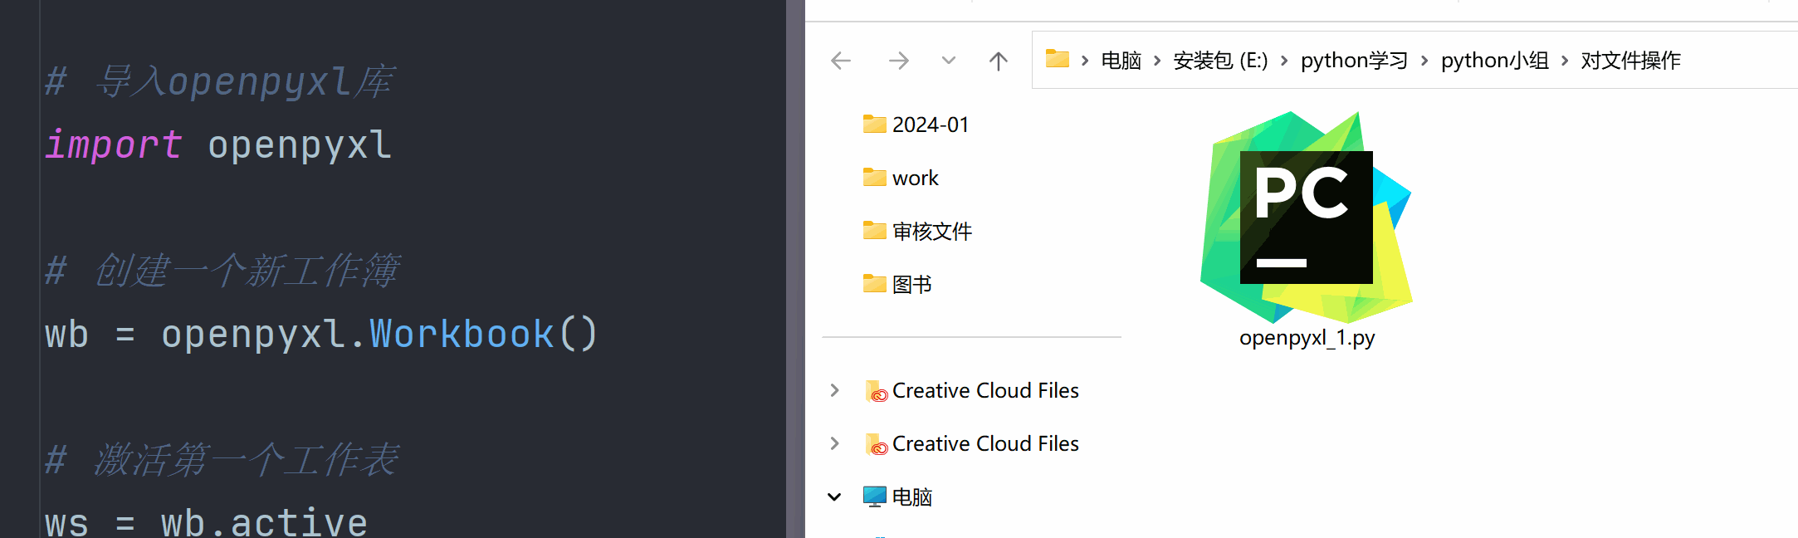Expand second Creative Cloud Files node
This screenshot has width=1798, height=538.
pos(835,443)
